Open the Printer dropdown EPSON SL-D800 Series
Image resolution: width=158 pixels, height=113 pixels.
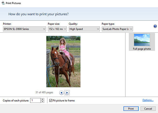coord(25,29)
